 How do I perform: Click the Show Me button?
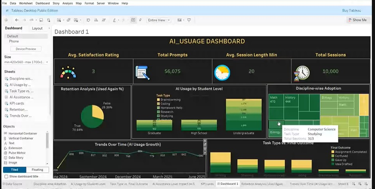click(x=356, y=20)
